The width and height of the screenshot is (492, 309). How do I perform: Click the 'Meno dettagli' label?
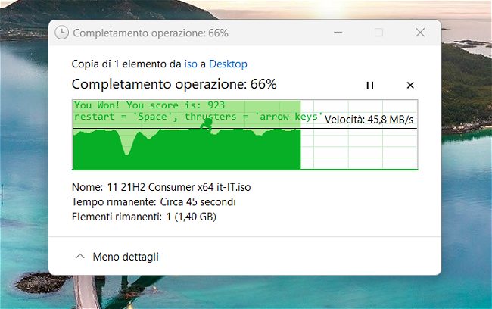(126, 257)
